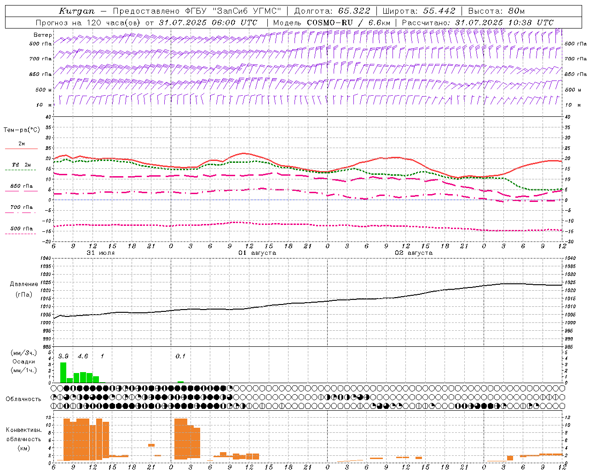Click the dotted "500 гПа" entry in the temperature legend
Viewport: 589px width, 471px height.
tap(21, 229)
